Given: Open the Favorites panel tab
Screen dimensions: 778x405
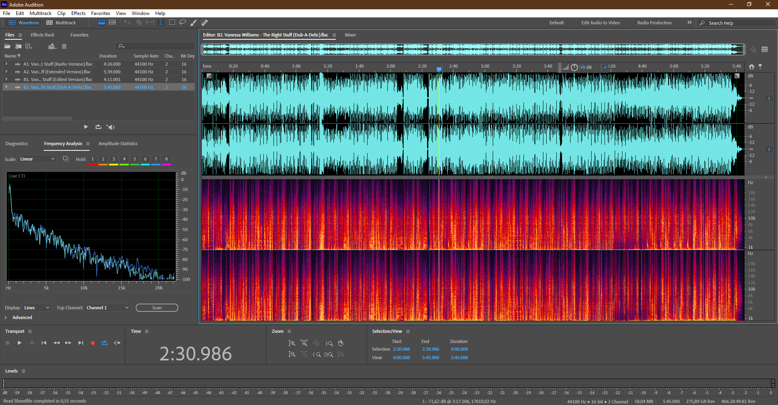Looking at the screenshot, I should 79,35.
